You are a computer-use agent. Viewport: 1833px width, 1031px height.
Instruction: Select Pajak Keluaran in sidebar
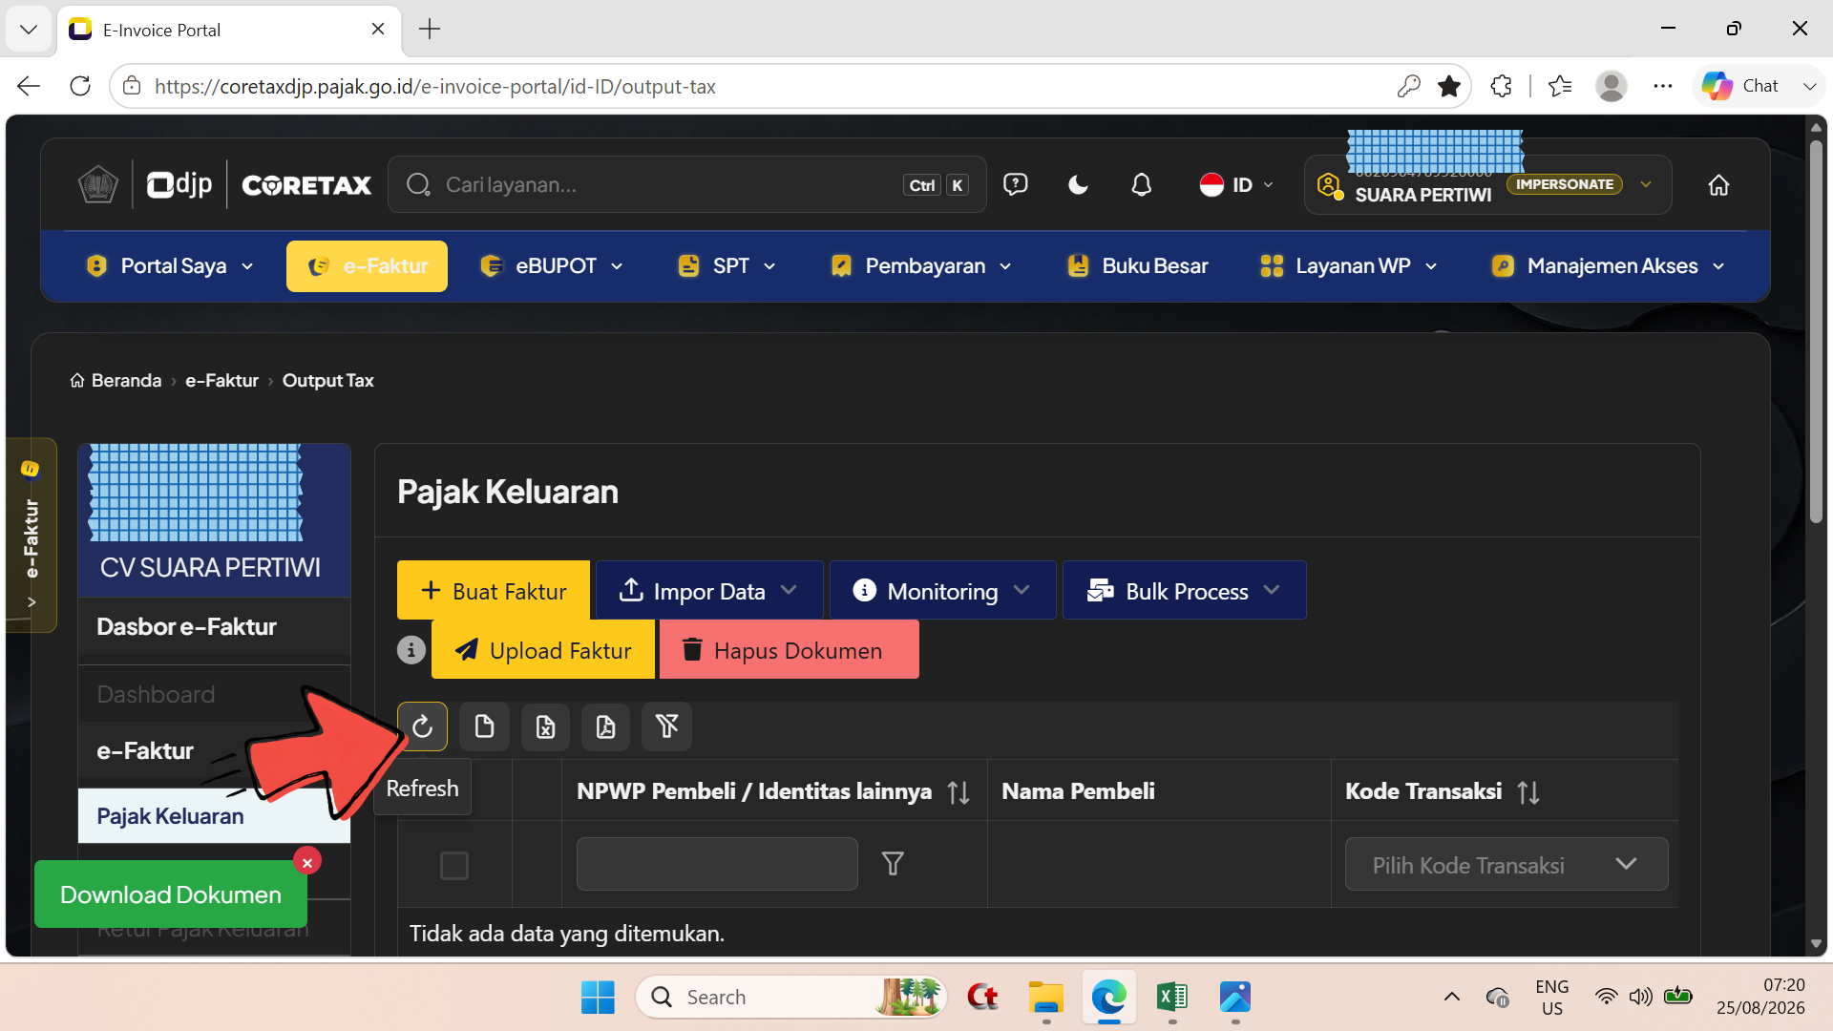point(214,816)
